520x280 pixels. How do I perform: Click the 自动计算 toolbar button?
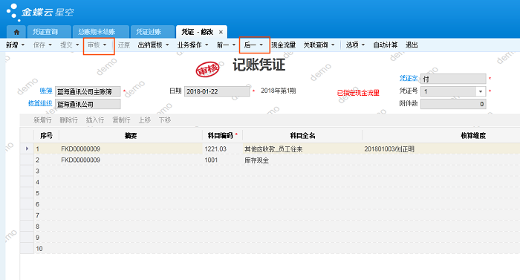coord(385,45)
